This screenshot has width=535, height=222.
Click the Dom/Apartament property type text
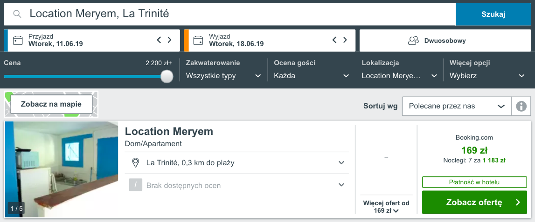(x=153, y=144)
